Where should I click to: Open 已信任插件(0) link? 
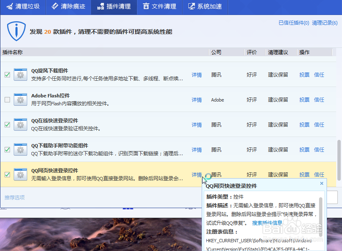294,23
